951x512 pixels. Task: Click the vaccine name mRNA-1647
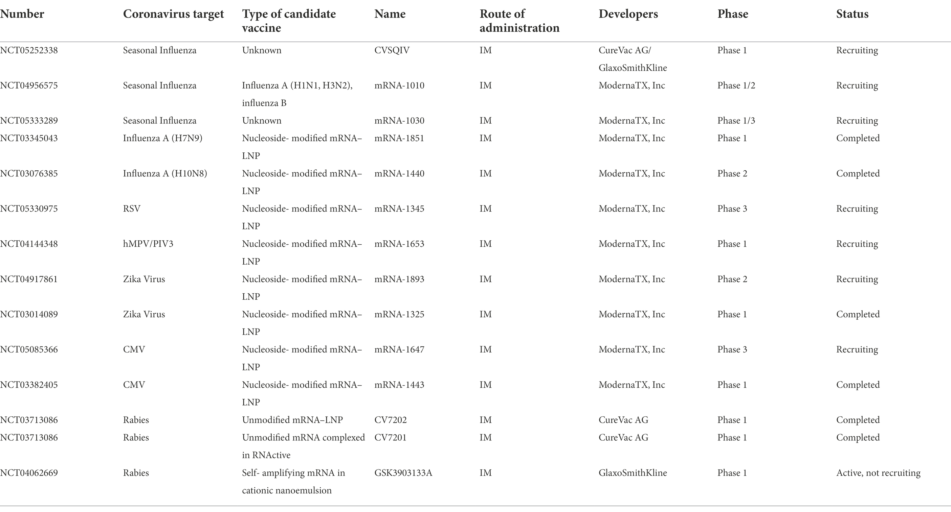(x=399, y=349)
